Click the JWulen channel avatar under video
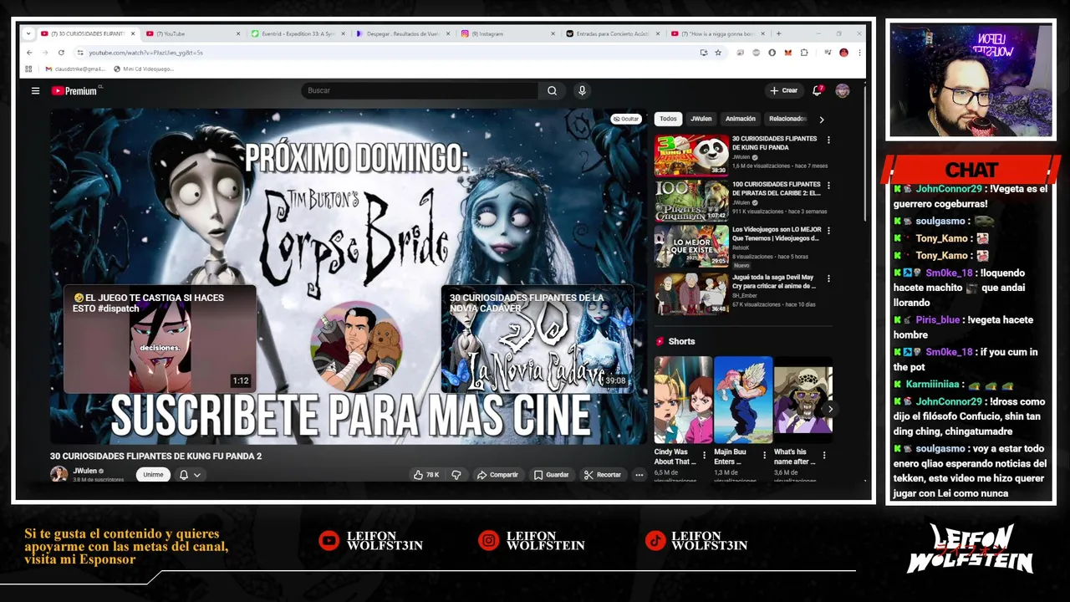This screenshot has width=1070, height=602. tap(59, 474)
